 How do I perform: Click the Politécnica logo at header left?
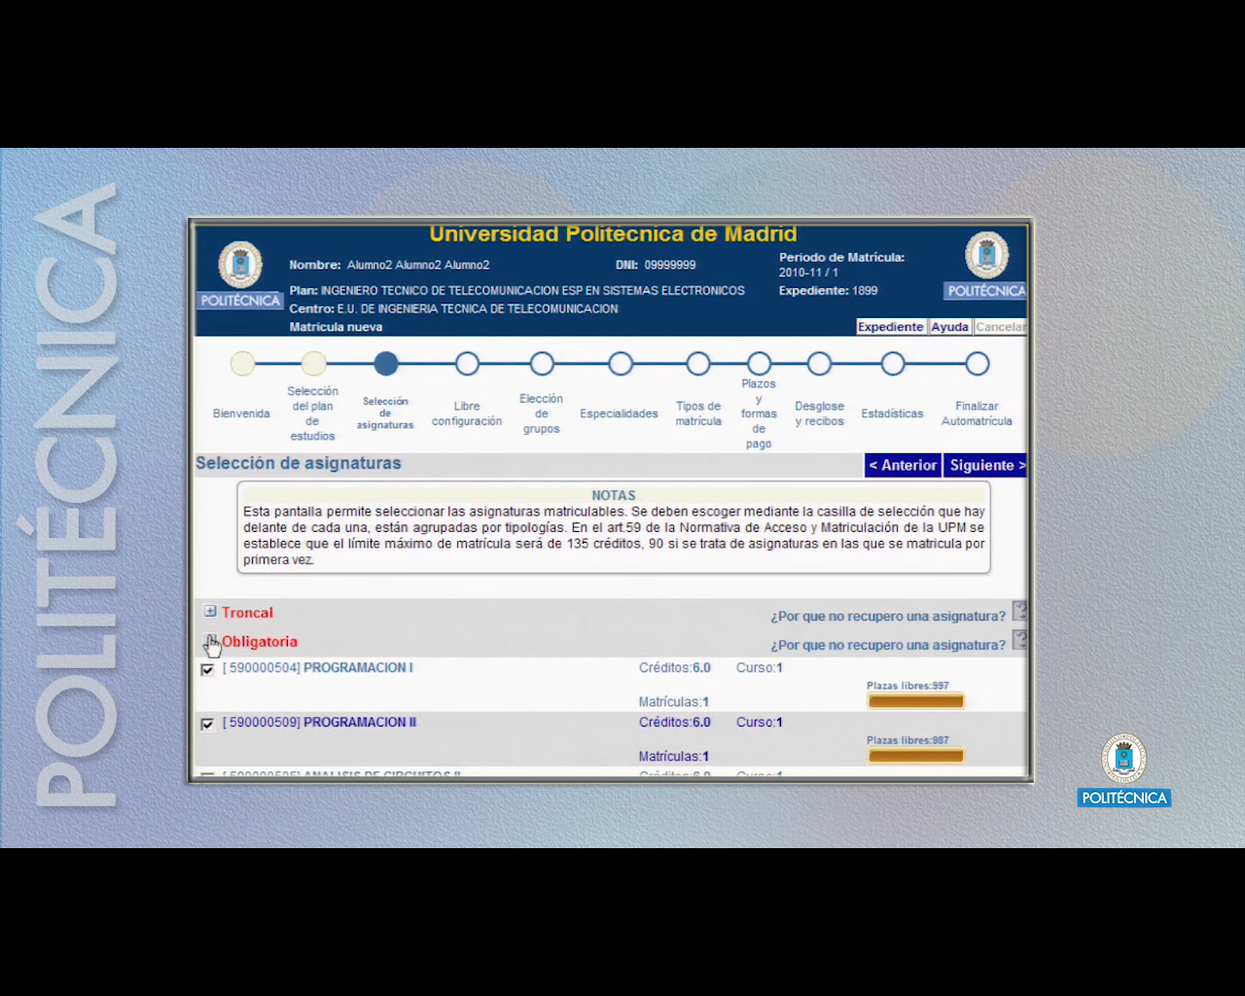[x=240, y=275]
